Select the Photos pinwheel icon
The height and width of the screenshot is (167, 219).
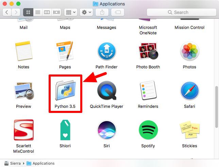189,51
